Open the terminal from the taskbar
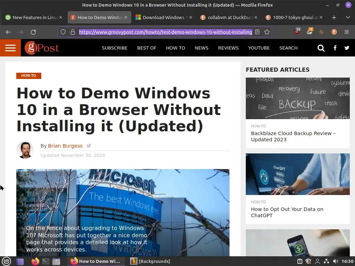Image resolution: width=355 pixels, height=266 pixels. click(46, 261)
